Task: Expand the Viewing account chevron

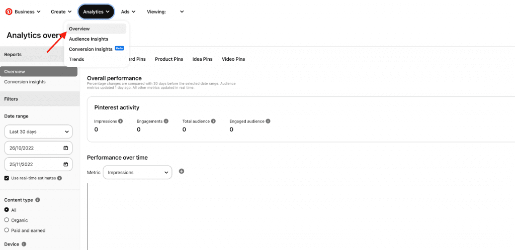Action: tap(182, 12)
